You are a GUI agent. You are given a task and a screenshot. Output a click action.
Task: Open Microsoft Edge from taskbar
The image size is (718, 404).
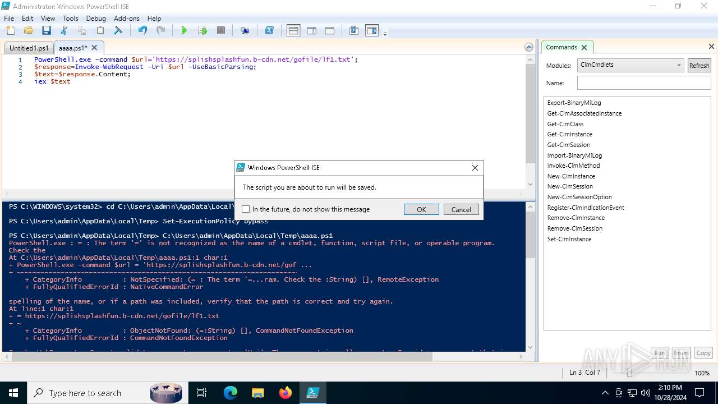tap(231, 393)
